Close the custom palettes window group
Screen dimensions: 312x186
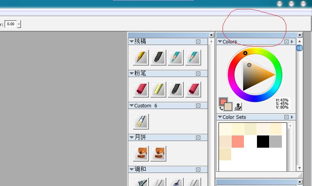coord(211,35)
